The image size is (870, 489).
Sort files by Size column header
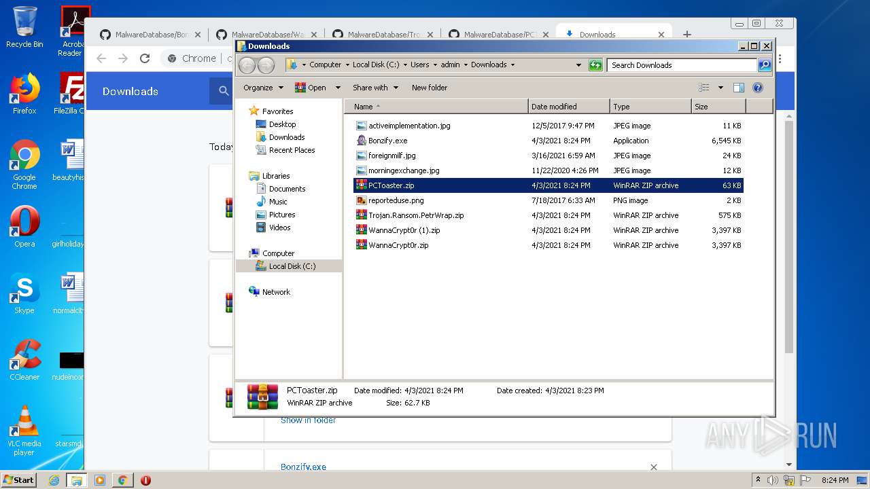(718, 107)
